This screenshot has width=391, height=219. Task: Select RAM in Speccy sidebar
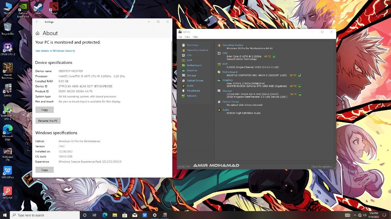tap(189, 60)
